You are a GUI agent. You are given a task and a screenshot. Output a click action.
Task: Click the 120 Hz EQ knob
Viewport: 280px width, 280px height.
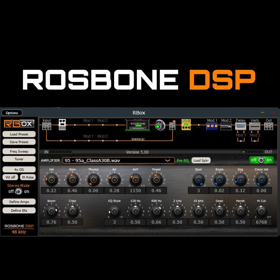tap(135, 211)
